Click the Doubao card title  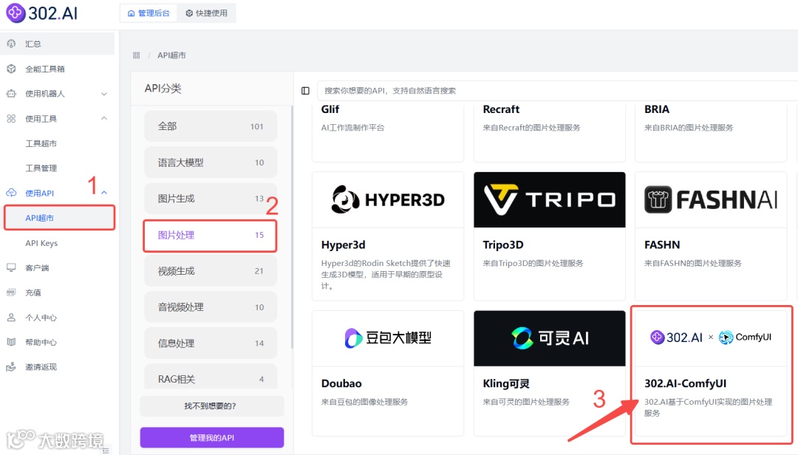click(341, 383)
